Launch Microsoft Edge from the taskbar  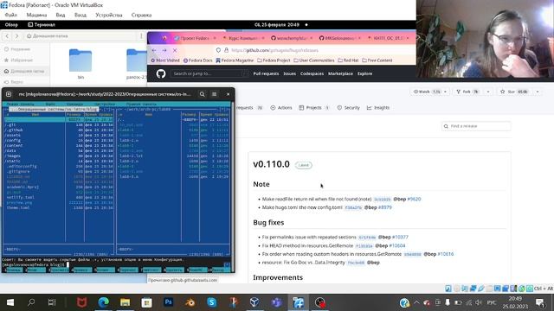click(103, 302)
